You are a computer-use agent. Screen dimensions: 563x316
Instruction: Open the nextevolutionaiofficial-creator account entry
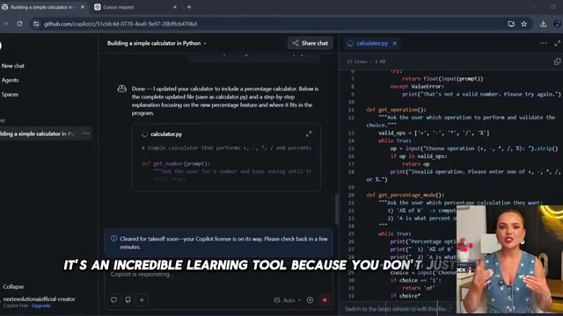(39, 298)
